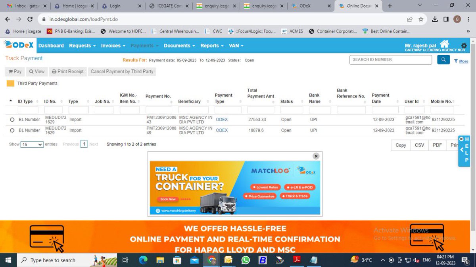
Task: Open a new browser tab with plus
Action: click(x=390, y=6)
